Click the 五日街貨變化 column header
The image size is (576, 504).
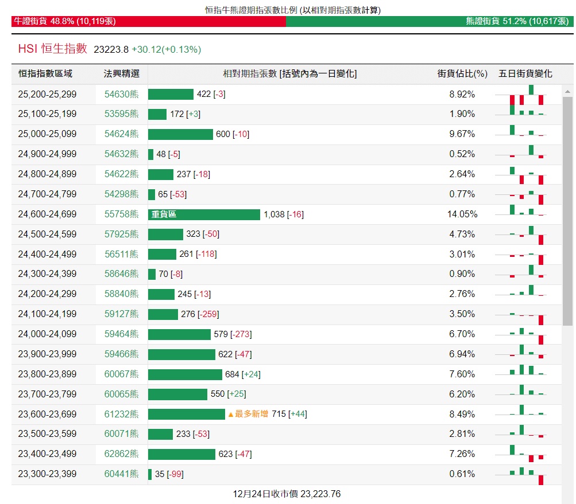click(525, 74)
